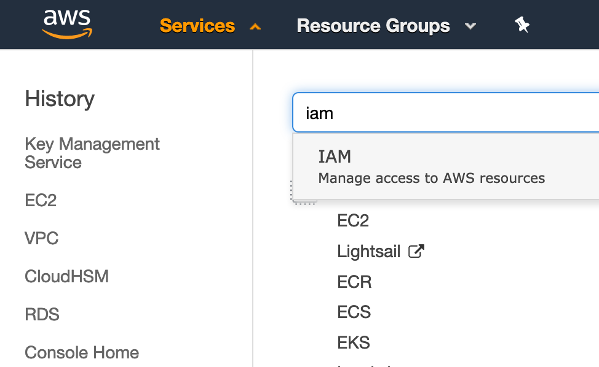Click the pin shortcut icon
Image resolution: width=599 pixels, height=367 pixels.
tap(522, 25)
